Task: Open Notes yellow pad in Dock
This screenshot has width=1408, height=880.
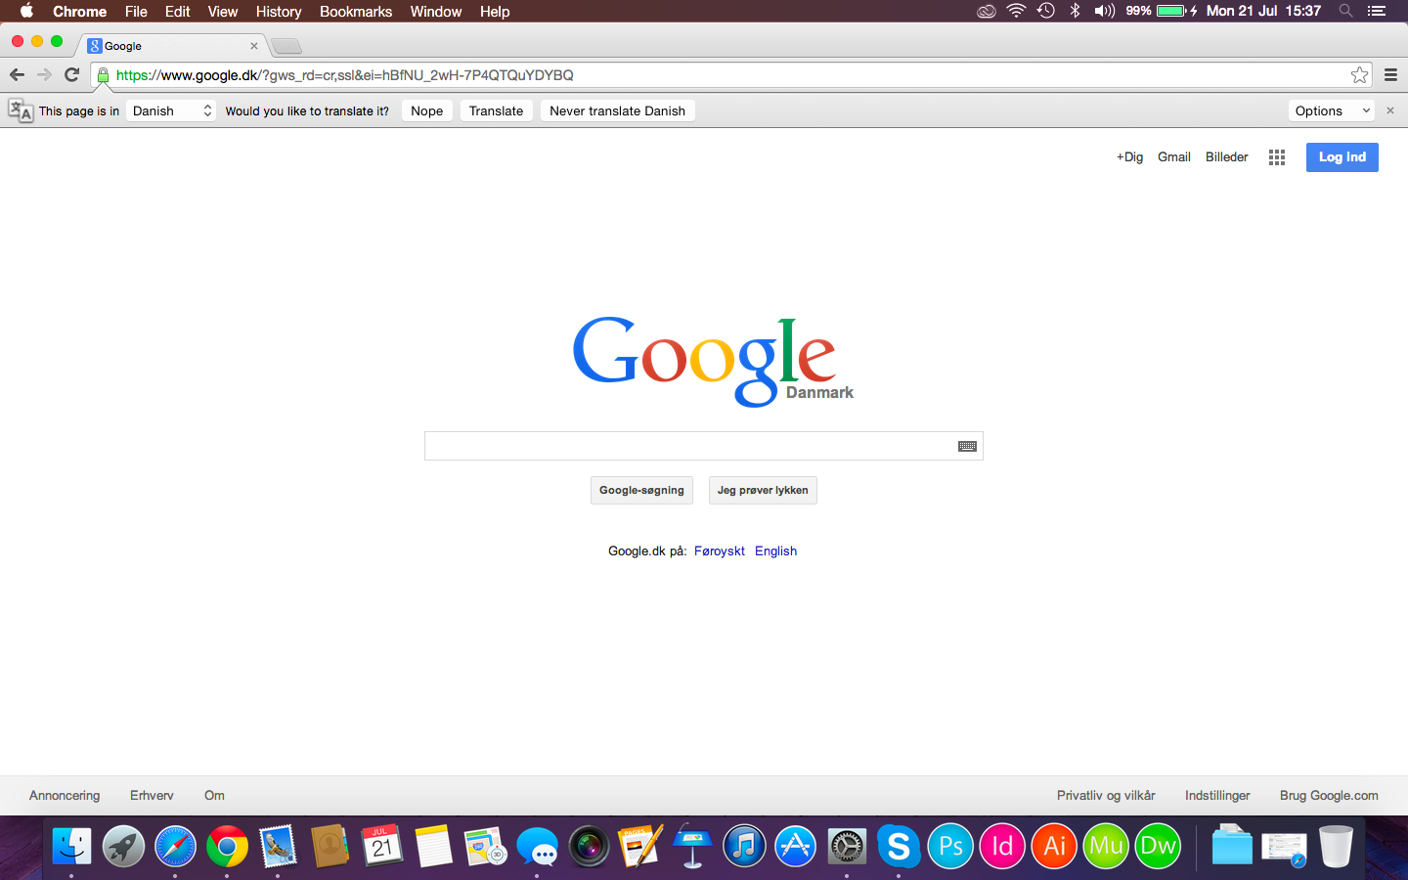Action: 434,846
